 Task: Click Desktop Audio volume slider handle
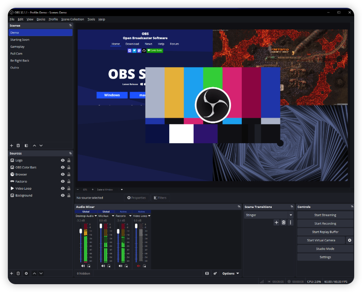point(81,231)
